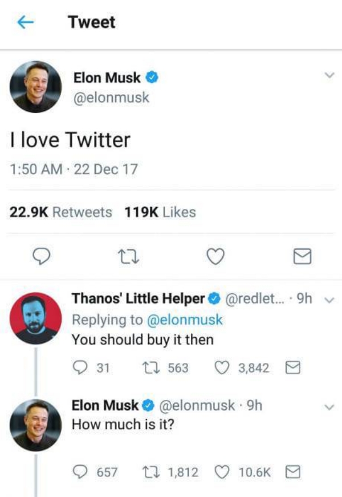
Task: View the 119K Likes list
Action: (160, 212)
